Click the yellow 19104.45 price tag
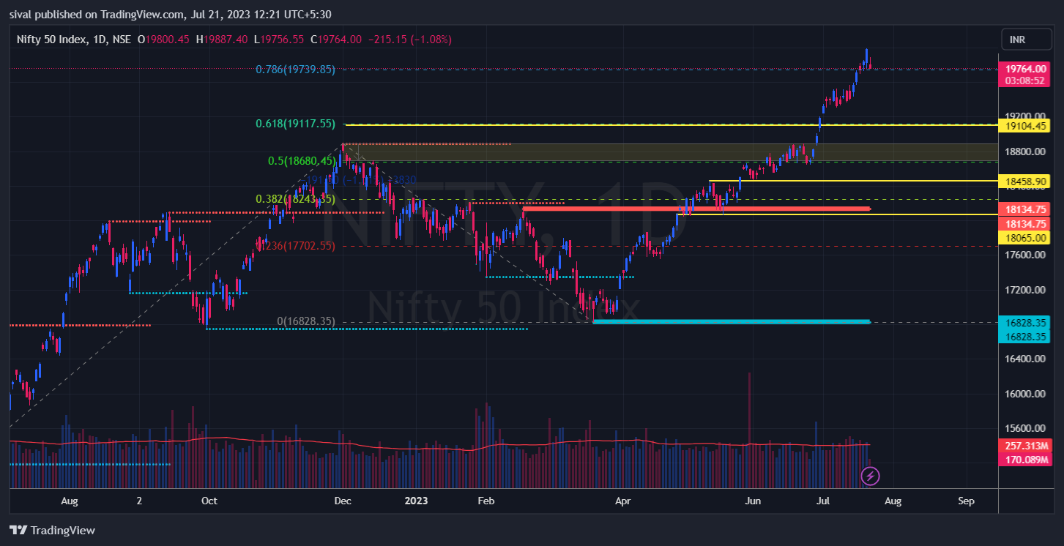Screen dimensions: 1064x546 (1024, 126)
